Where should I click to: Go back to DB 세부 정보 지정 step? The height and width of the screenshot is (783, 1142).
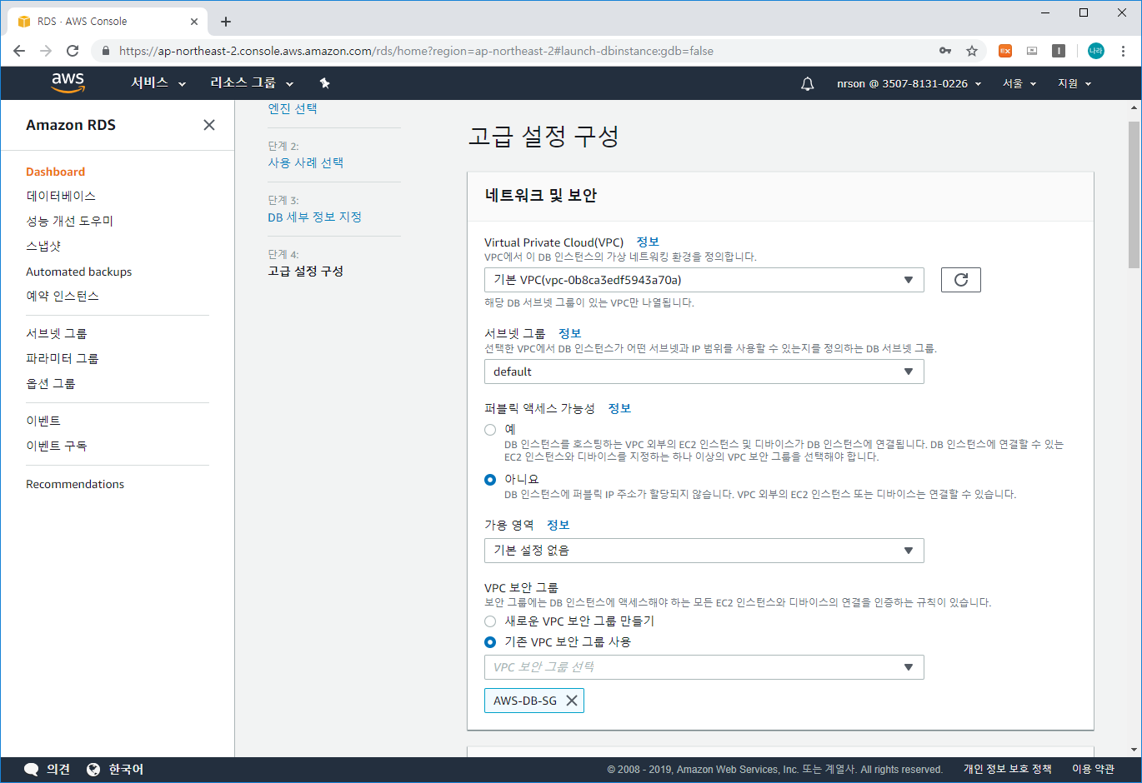click(x=314, y=217)
